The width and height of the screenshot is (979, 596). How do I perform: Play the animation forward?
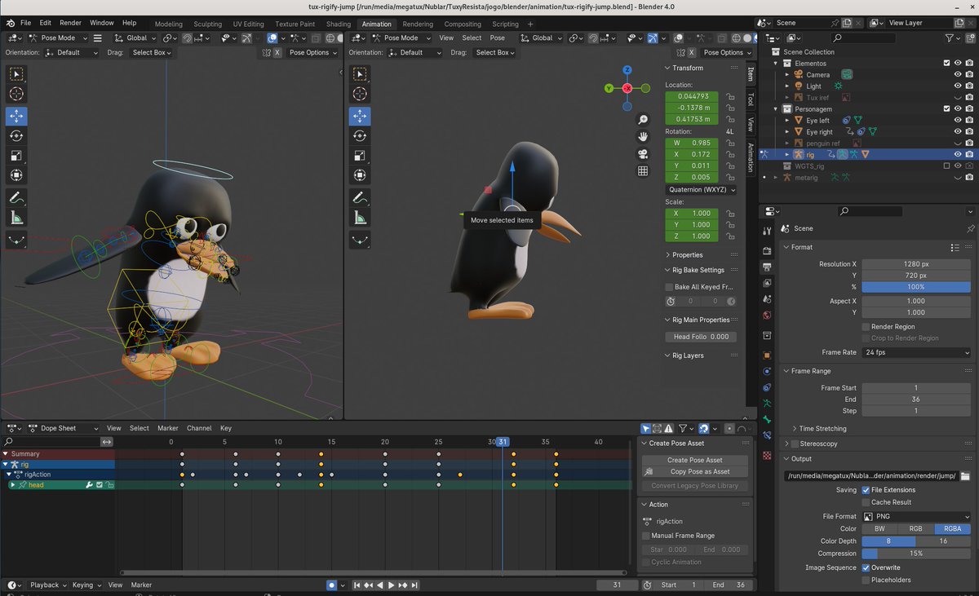[x=391, y=585]
